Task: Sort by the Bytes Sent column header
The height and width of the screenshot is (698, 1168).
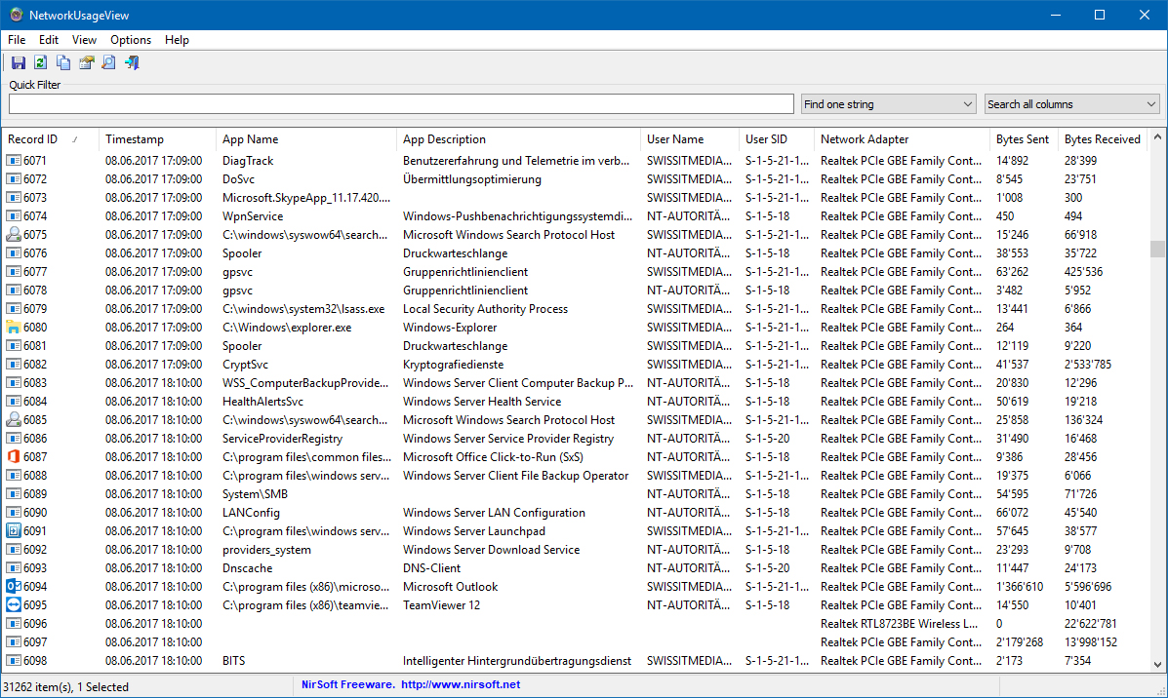Action: 1025,139
